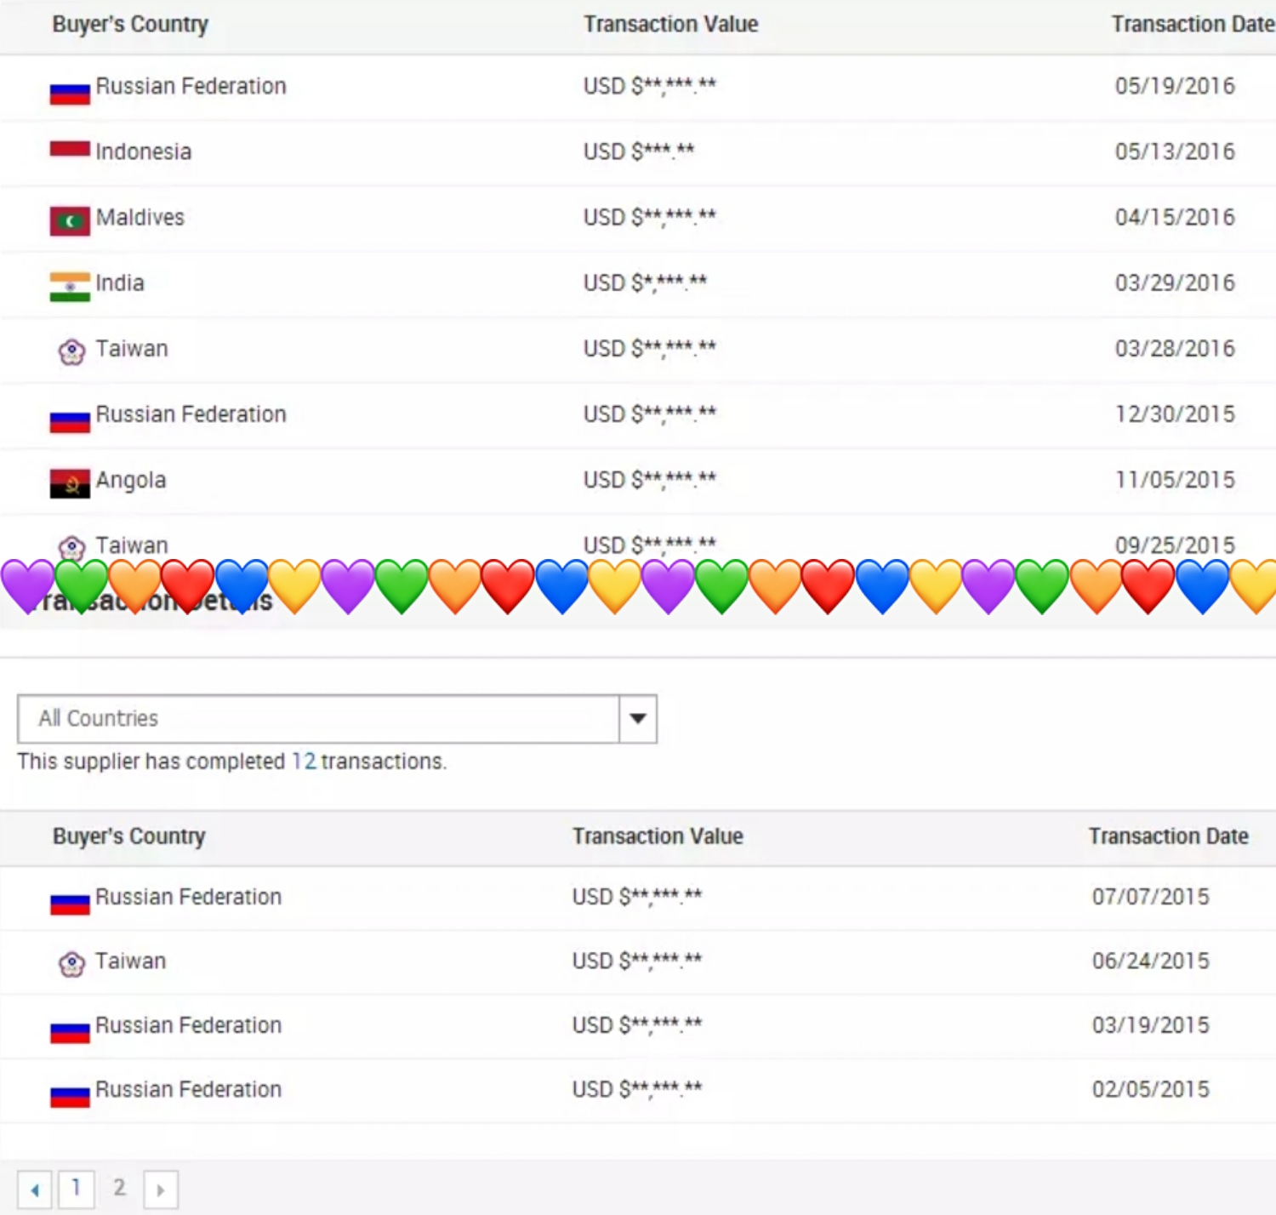Image resolution: width=1276 pixels, height=1215 pixels.
Task: Click lower Buyer's Country column header
Action: (x=129, y=836)
